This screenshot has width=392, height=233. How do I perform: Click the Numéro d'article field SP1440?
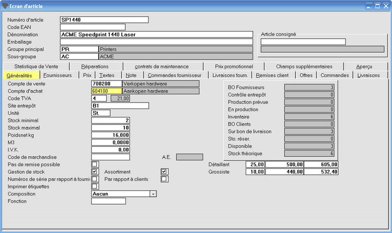pos(105,20)
